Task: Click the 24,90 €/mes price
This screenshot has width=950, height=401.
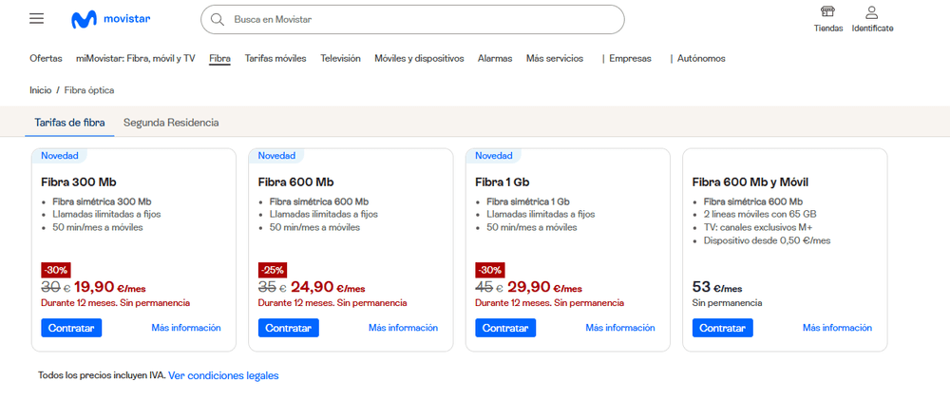Action: (x=328, y=287)
